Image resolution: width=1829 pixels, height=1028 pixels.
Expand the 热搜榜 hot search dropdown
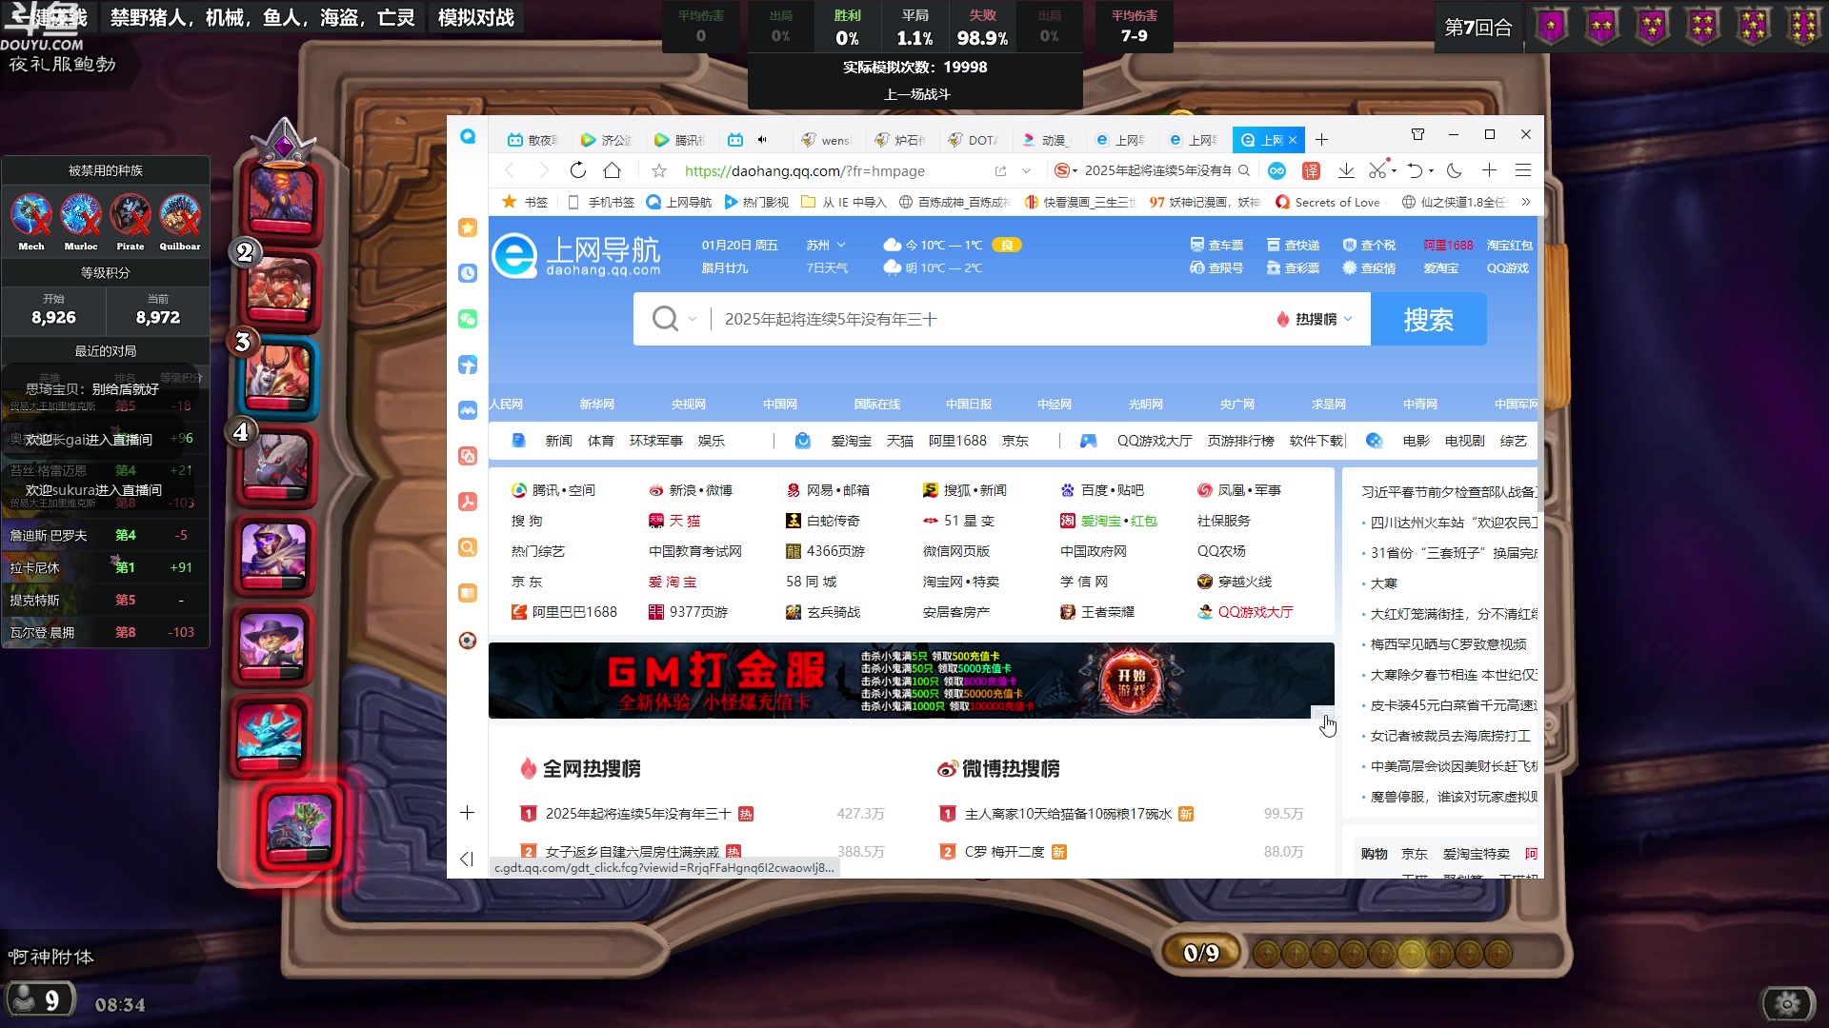(1315, 319)
